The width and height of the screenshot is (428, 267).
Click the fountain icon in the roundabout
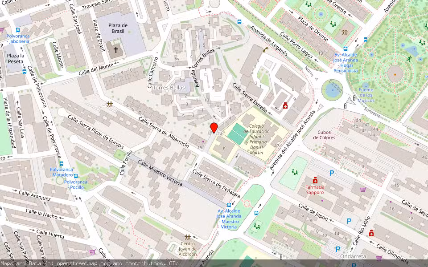point(332,90)
